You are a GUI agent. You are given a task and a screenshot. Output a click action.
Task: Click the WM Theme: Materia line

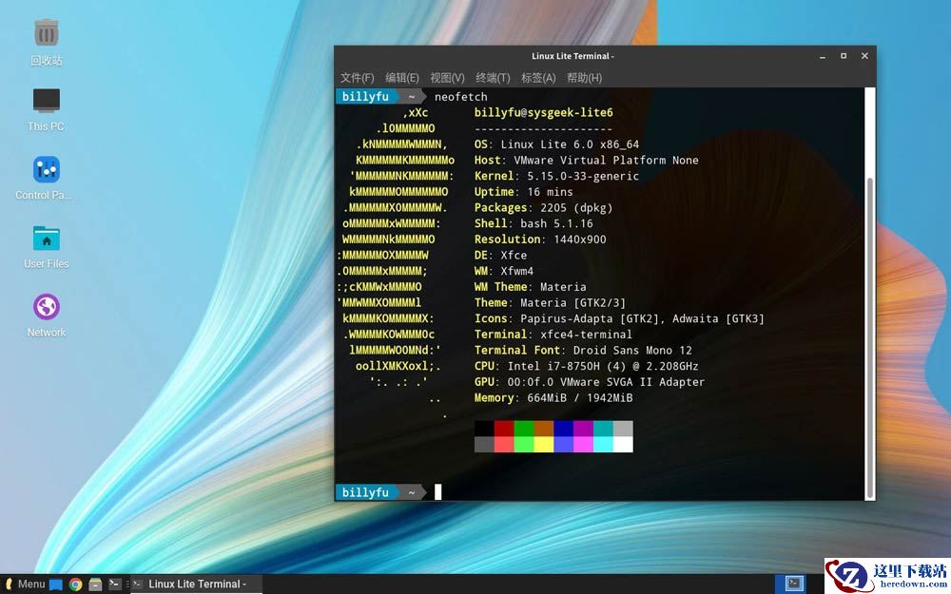coord(530,287)
